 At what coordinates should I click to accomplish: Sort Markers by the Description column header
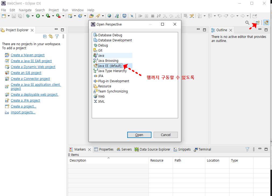pos(108,160)
